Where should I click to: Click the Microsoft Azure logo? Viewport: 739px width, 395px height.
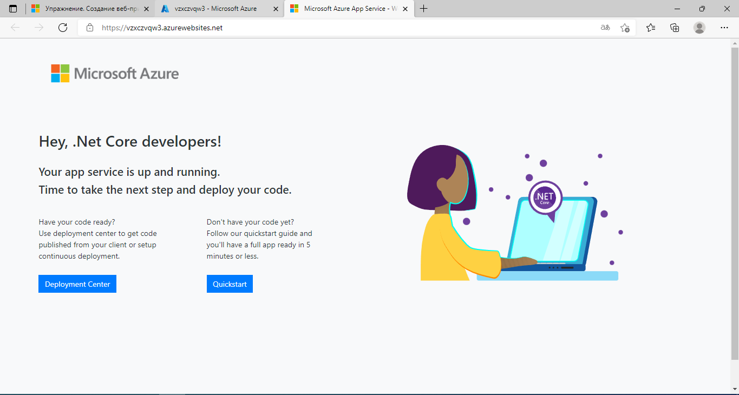pos(114,73)
